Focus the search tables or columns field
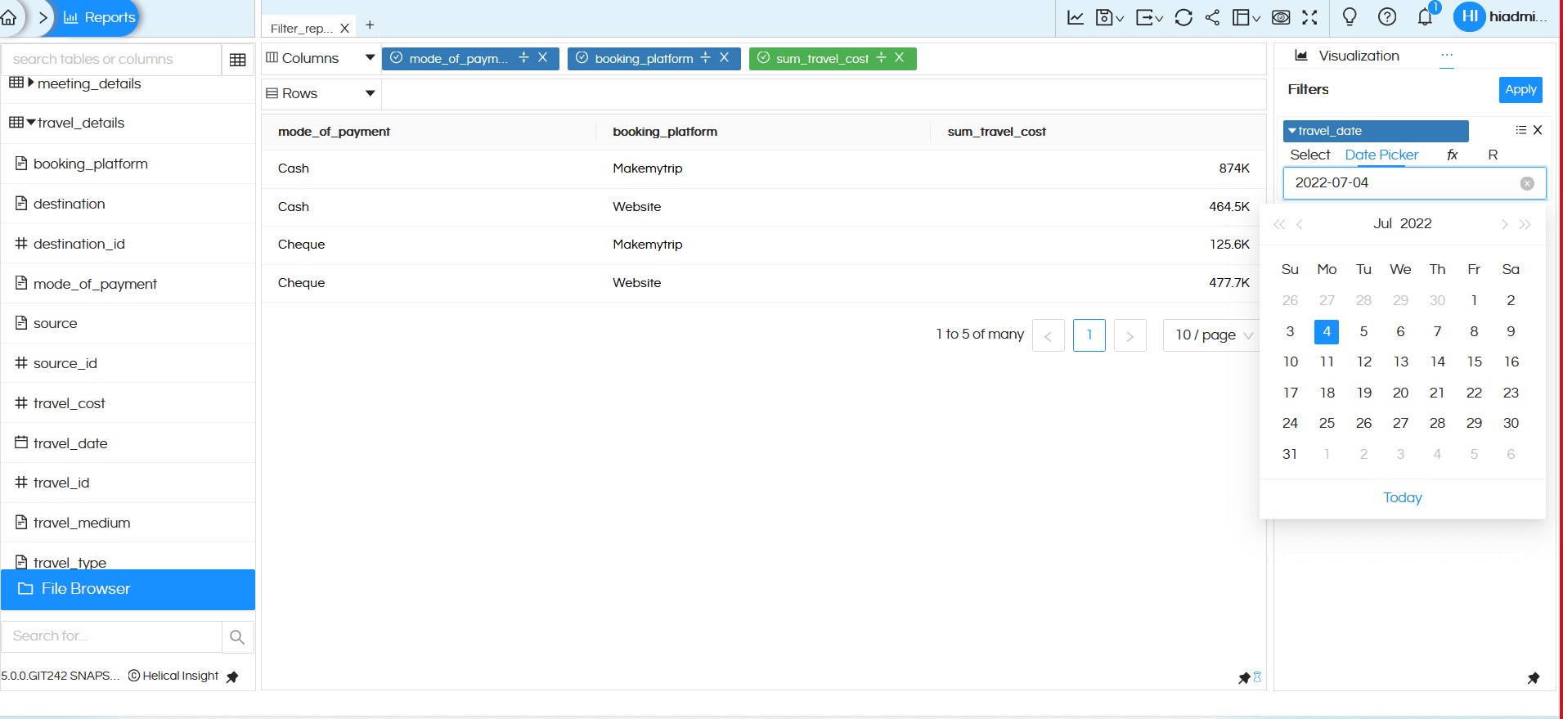Image resolution: width=1563 pixels, height=719 pixels. click(111, 60)
